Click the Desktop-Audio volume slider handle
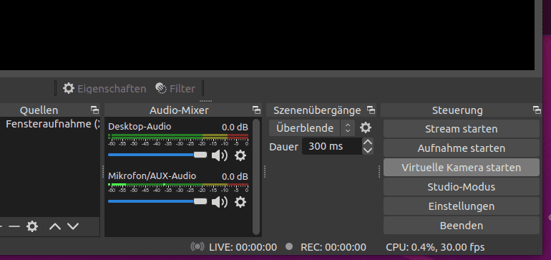The image size is (551, 260). pyautogui.click(x=200, y=155)
